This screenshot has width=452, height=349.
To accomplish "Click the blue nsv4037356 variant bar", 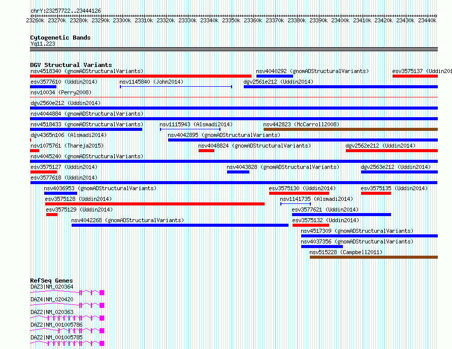I will [322, 247].
